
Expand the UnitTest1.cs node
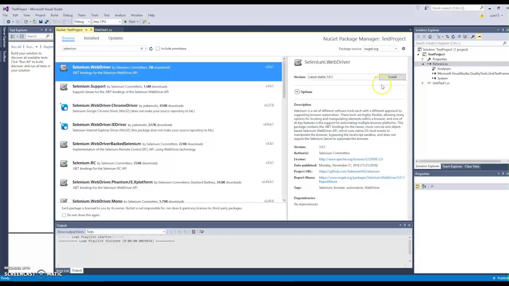point(423,83)
